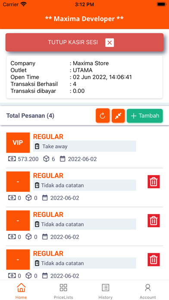Viewport: 169px width, 300px height.
Task: Open the order via the VIP tile
Action: click(18, 143)
